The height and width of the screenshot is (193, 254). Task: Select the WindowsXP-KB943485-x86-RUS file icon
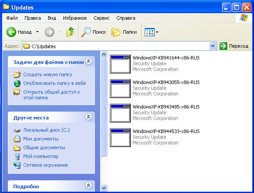pos(120,113)
